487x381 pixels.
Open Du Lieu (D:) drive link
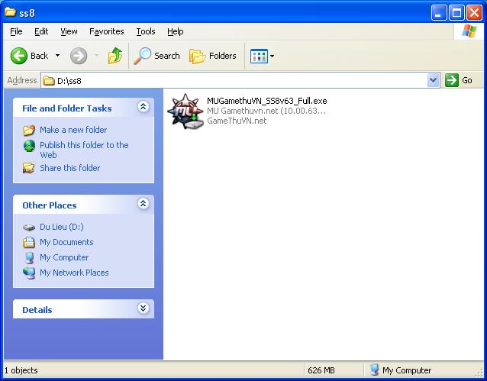click(62, 227)
